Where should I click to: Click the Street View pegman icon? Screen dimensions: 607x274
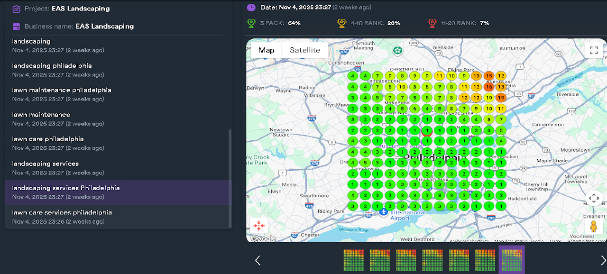(594, 227)
